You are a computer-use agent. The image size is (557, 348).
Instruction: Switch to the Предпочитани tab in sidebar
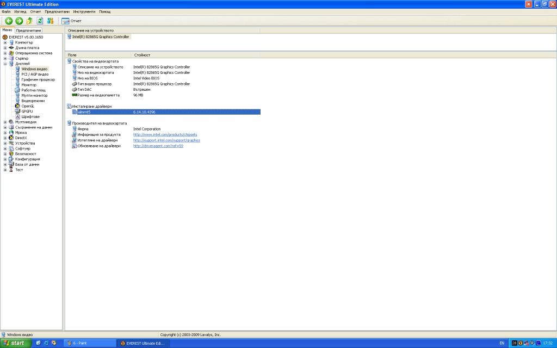(28, 30)
